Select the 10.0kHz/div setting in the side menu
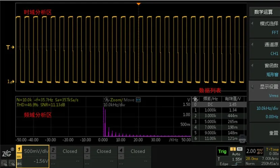 [x=267, y=108]
